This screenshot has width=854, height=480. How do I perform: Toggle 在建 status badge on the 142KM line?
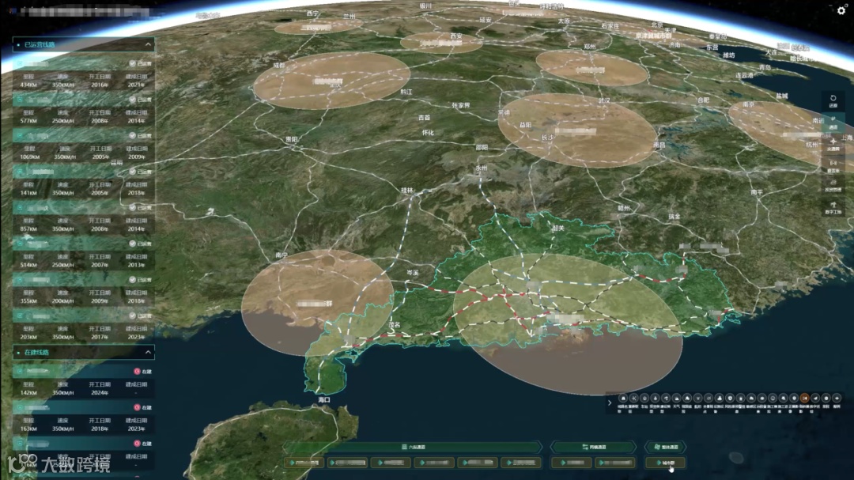click(x=142, y=371)
